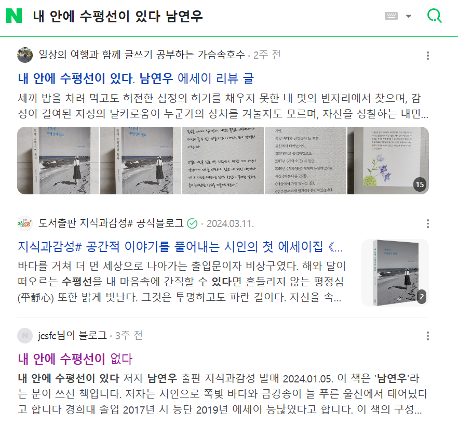Visit the 도서출판 지식과감성# 공식블로그 name link
The width and height of the screenshot is (458, 424).
[111, 223]
